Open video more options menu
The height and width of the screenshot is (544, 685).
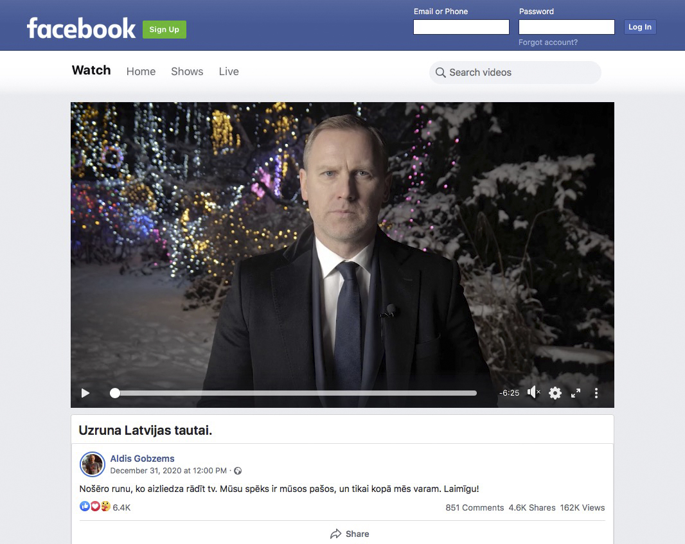(596, 393)
